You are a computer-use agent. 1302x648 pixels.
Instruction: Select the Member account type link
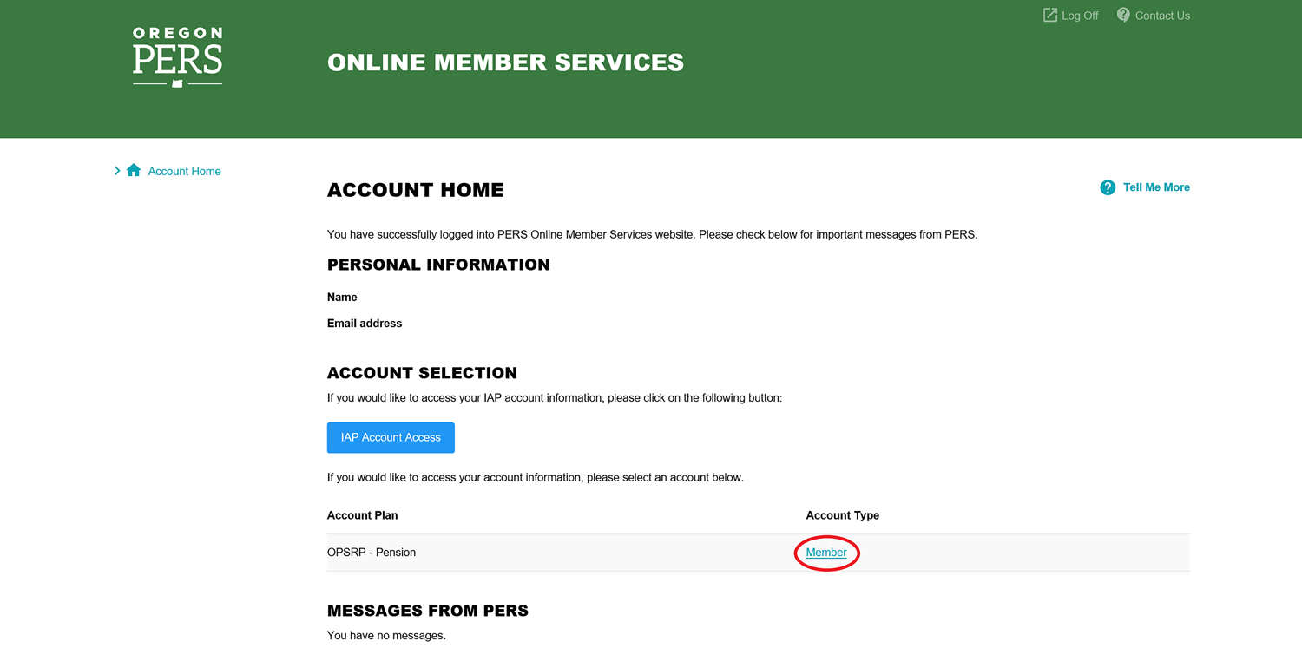point(826,553)
